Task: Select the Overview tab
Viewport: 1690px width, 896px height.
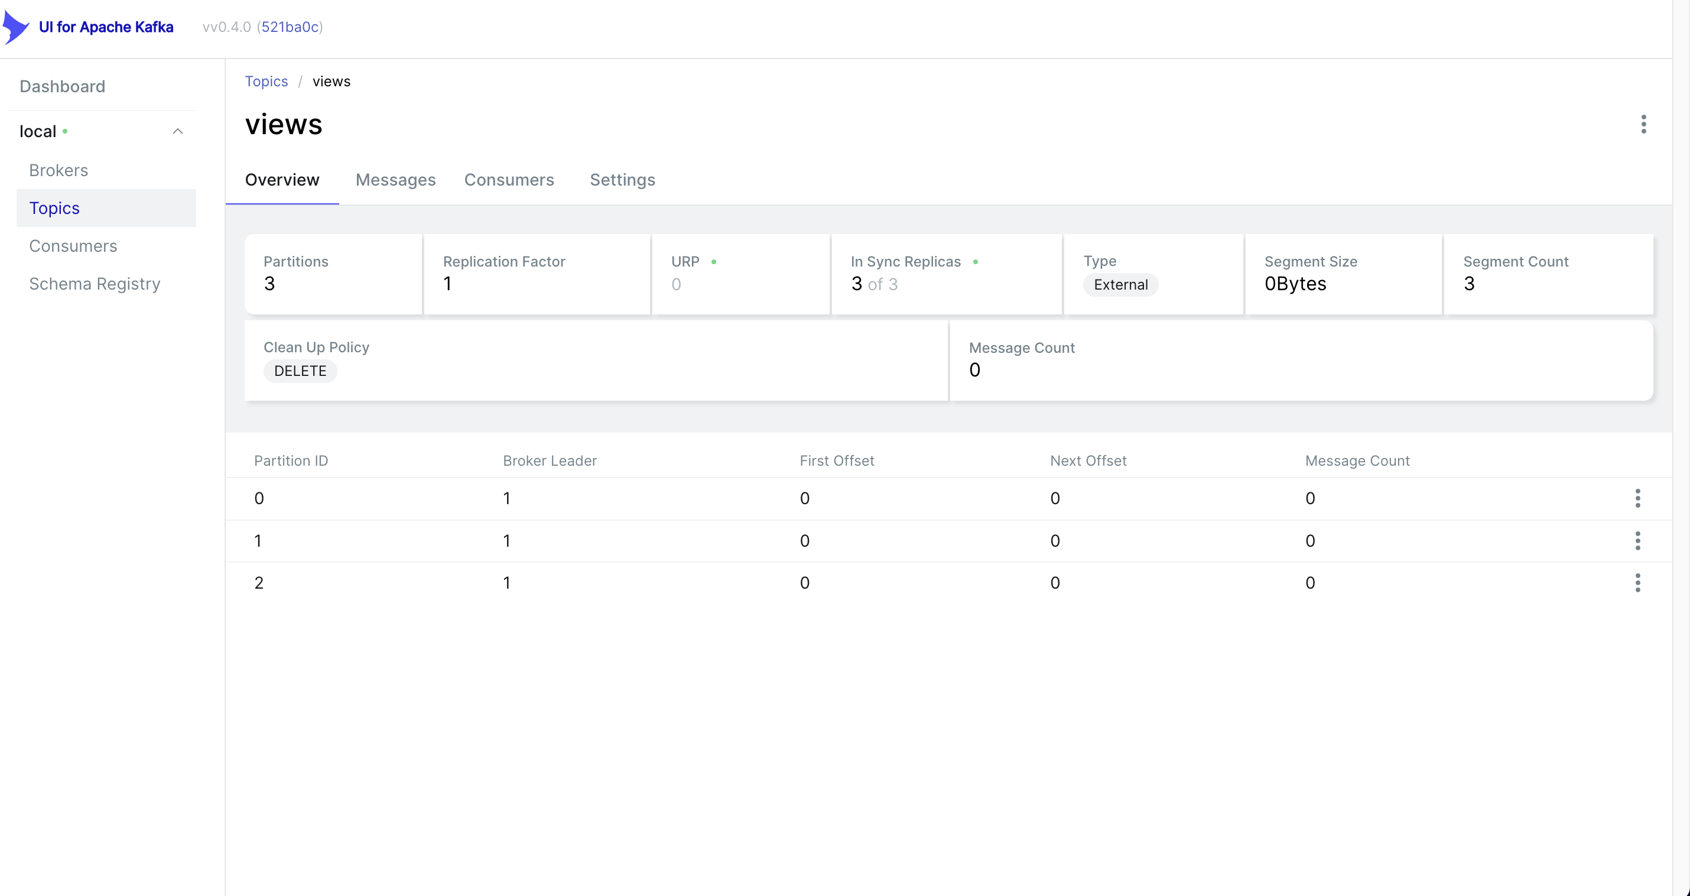Action: click(x=282, y=180)
